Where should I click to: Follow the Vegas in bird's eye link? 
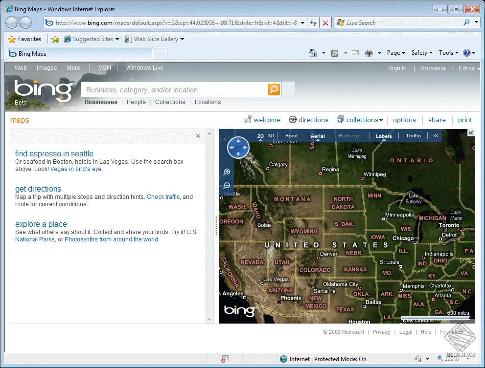pyautogui.click(x=76, y=169)
